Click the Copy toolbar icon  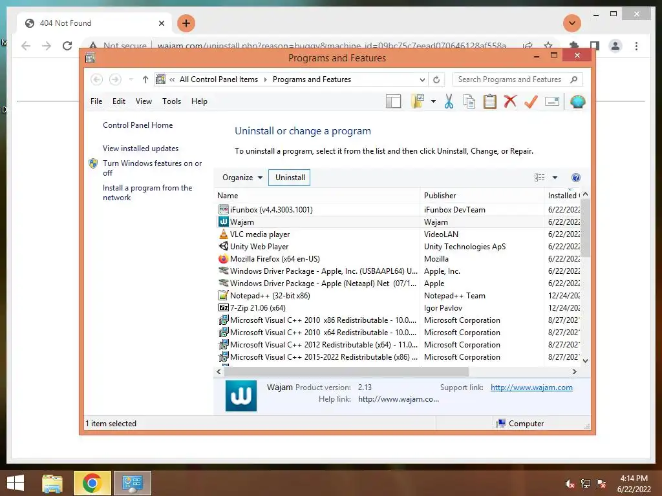pos(469,101)
